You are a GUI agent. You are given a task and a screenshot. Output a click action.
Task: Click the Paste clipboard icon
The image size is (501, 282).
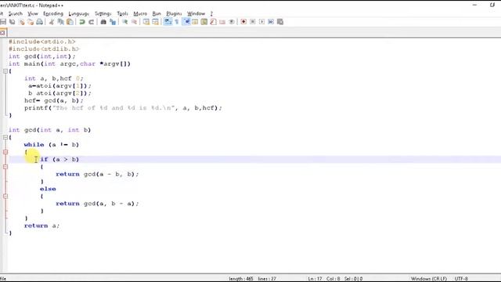coord(70,22)
